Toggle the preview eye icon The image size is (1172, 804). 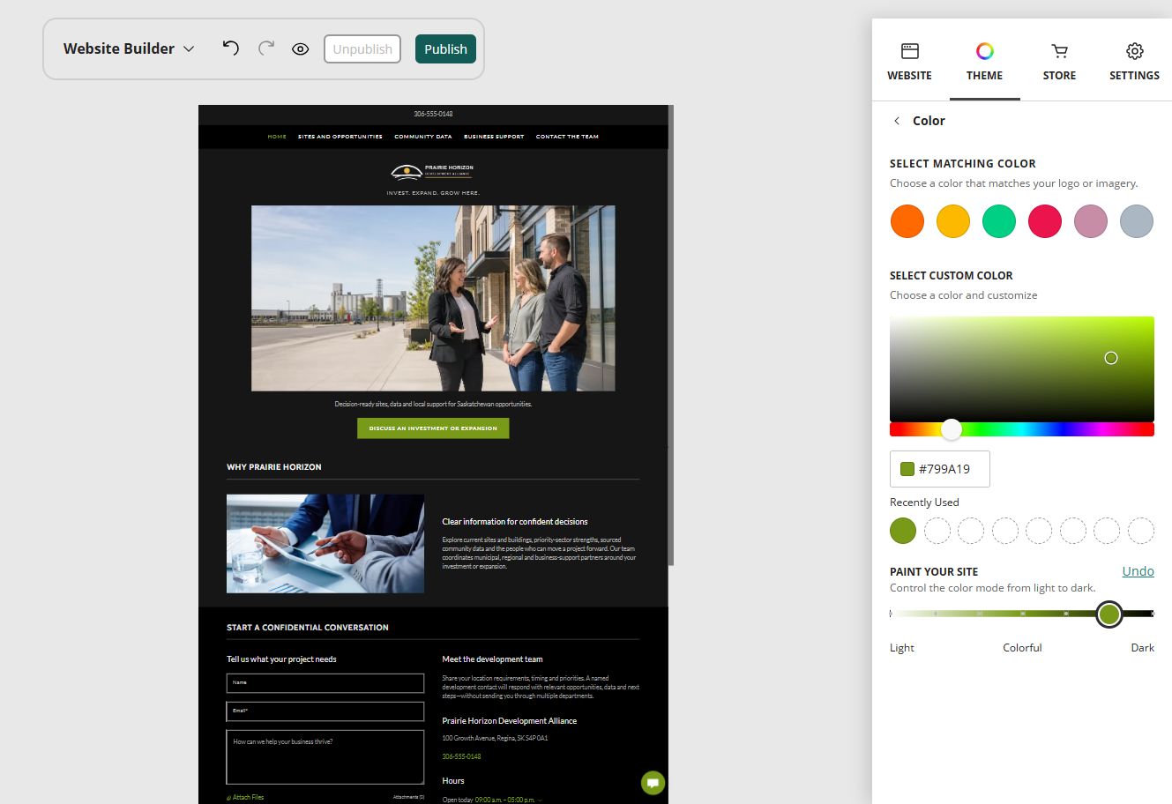pyautogui.click(x=300, y=49)
